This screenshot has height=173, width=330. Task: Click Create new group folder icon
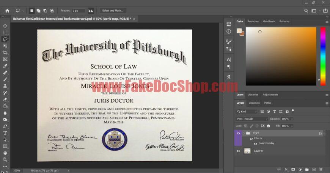307,169
